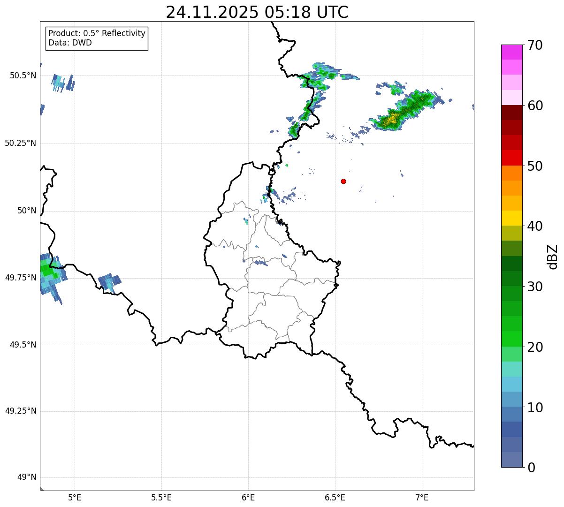The width and height of the screenshot is (564, 507).
Task: Click the latitude label "49.75°N"
Action: tap(21, 278)
